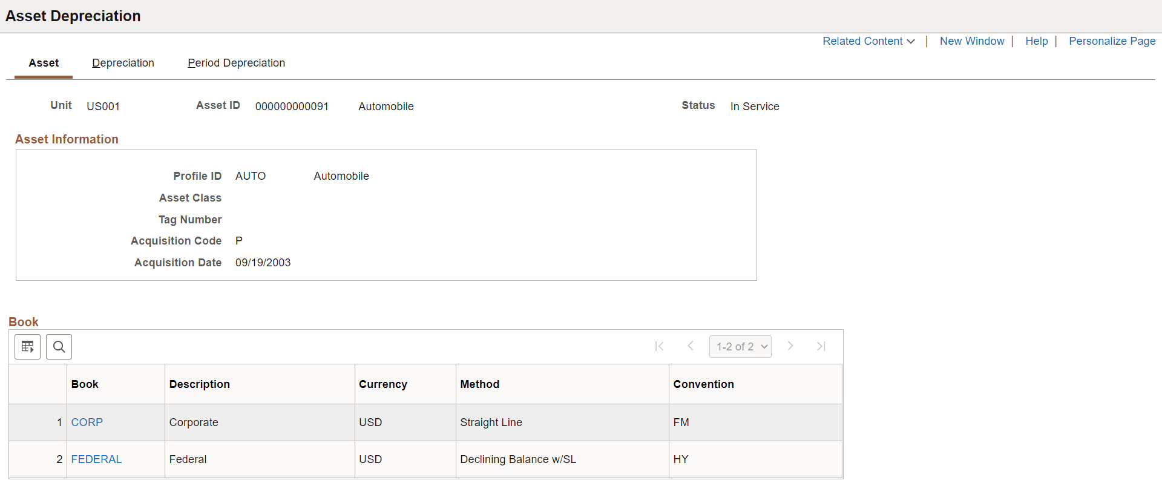Click the New Window link

coord(972,41)
